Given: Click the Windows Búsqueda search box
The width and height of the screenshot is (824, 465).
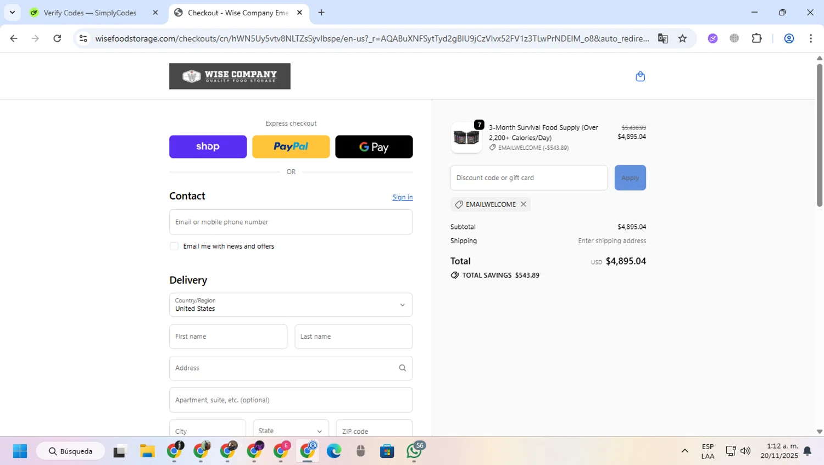Looking at the screenshot, I should click(70, 451).
